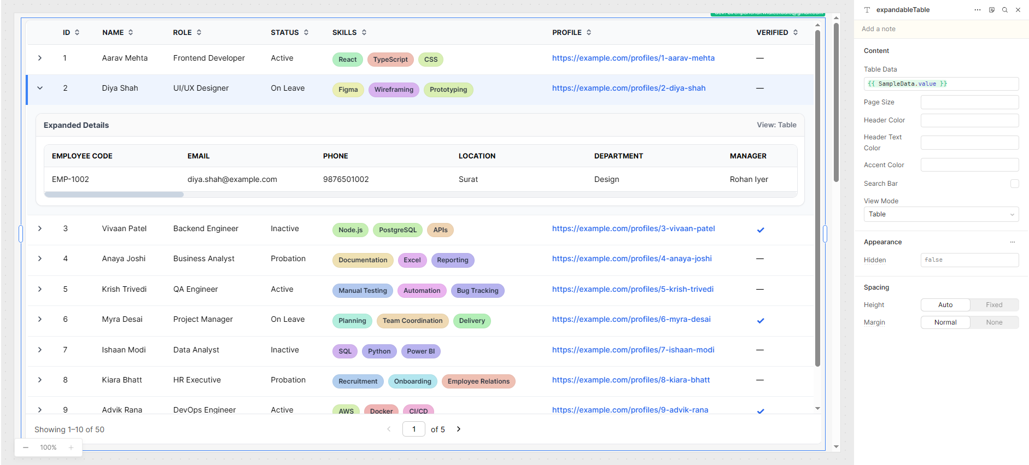This screenshot has width=1029, height=465.
Task: Sort the table by STATUS column
Action: 306,32
